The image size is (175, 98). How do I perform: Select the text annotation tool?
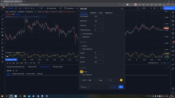click(2, 25)
